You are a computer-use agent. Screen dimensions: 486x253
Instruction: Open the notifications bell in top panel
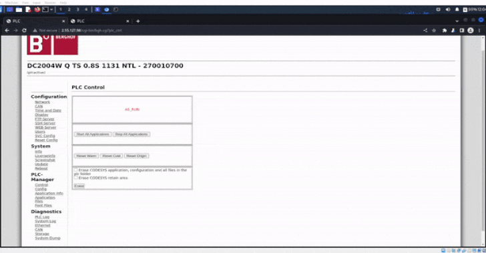(x=457, y=9)
